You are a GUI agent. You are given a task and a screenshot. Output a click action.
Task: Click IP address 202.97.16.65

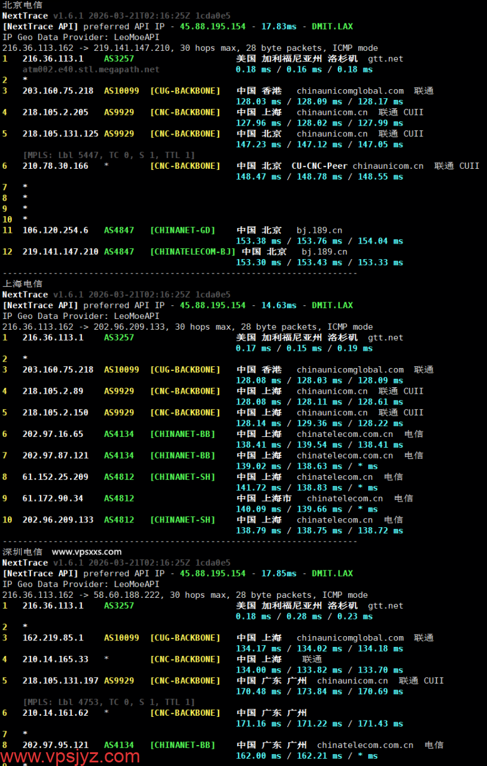tap(53, 434)
